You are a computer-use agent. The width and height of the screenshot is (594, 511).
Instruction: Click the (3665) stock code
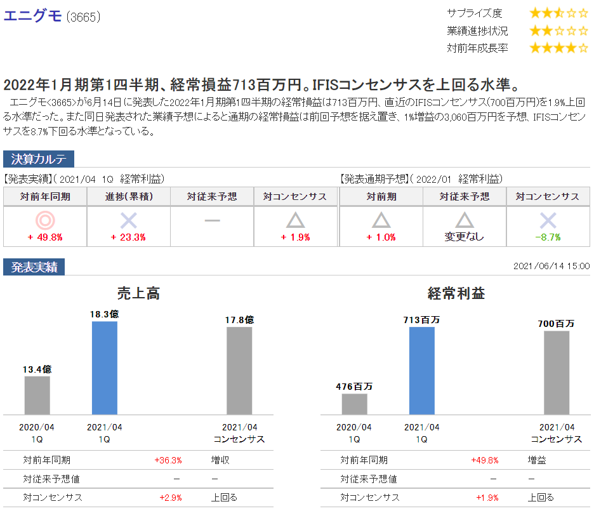[83, 17]
